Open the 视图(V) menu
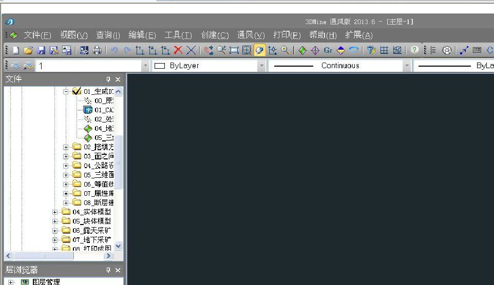Viewport: 494px width, 285px height. click(x=74, y=35)
